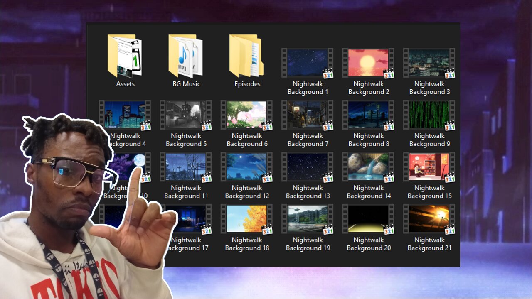
Task: Select Nightwalk Background 8 blue street video
Action: 368,115
